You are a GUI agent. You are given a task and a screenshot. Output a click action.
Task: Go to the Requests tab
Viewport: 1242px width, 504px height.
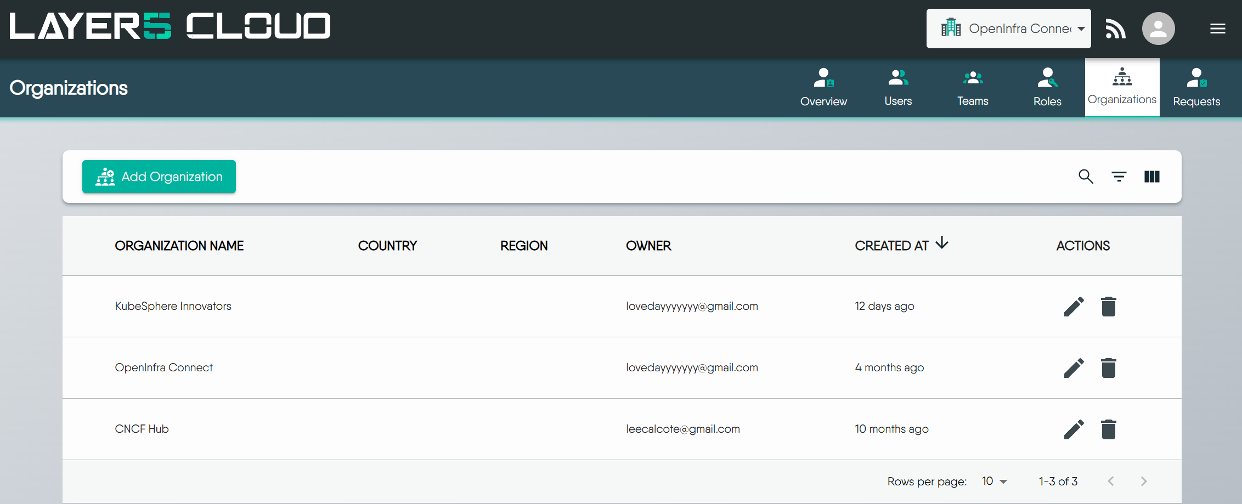point(1196,88)
